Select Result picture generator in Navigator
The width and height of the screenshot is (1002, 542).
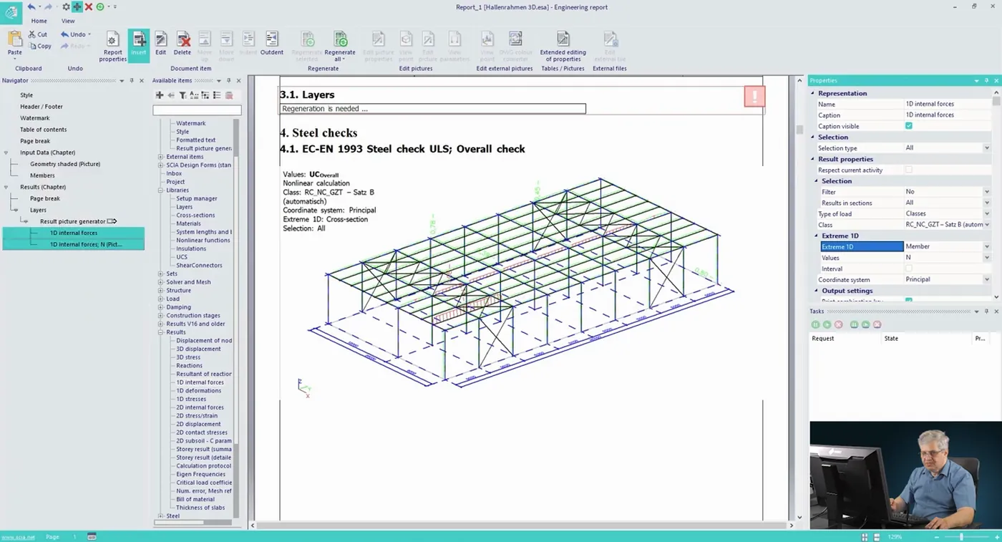(73, 221)
